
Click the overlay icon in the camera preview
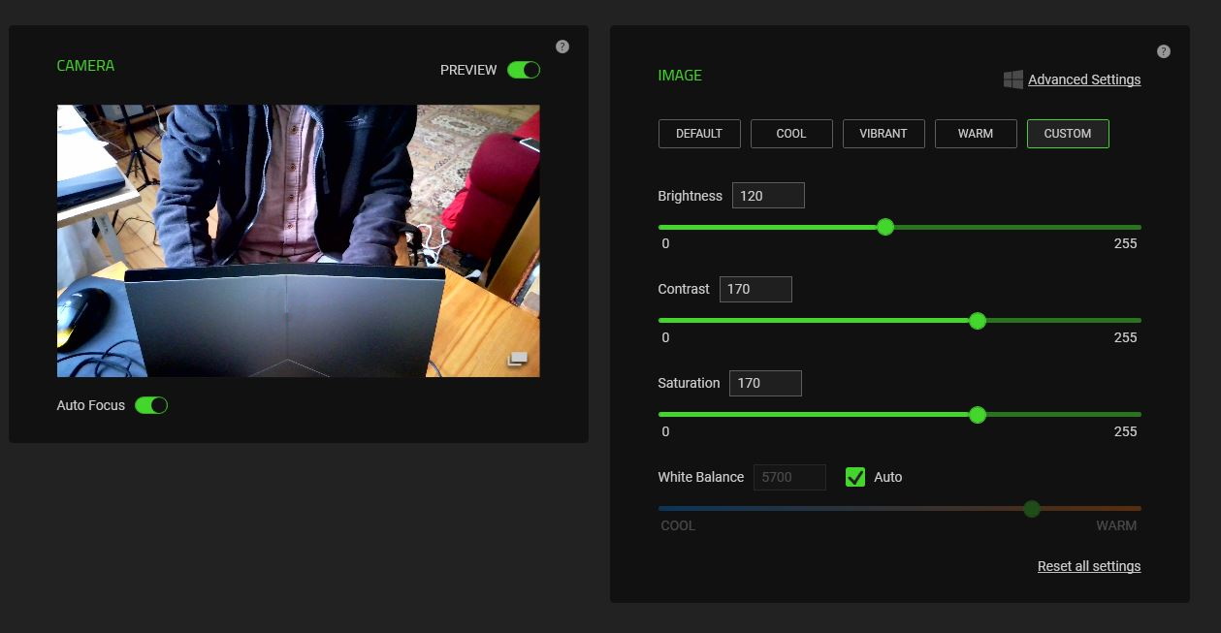pyautogui.click(x=518, y=360)
